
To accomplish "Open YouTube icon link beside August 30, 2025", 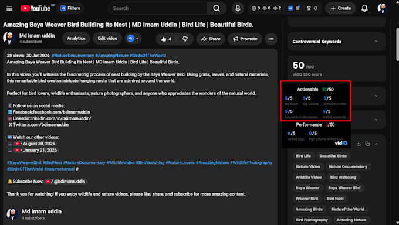I will tap(17, 144).
